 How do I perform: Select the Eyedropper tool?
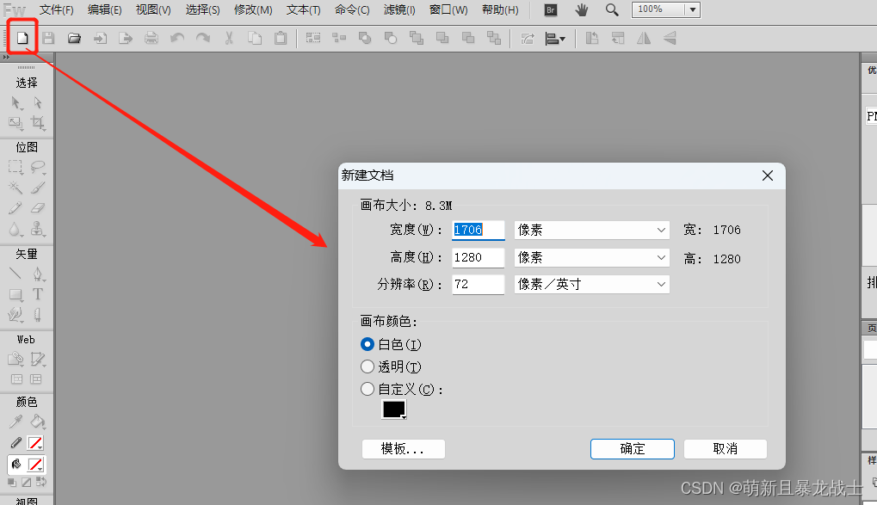click(15, 422)
